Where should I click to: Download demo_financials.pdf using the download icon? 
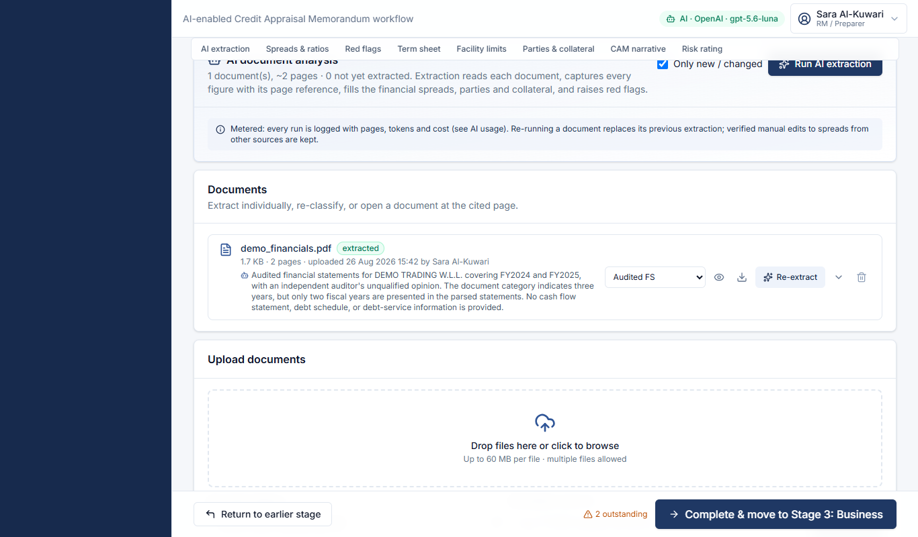click(742, 277)
